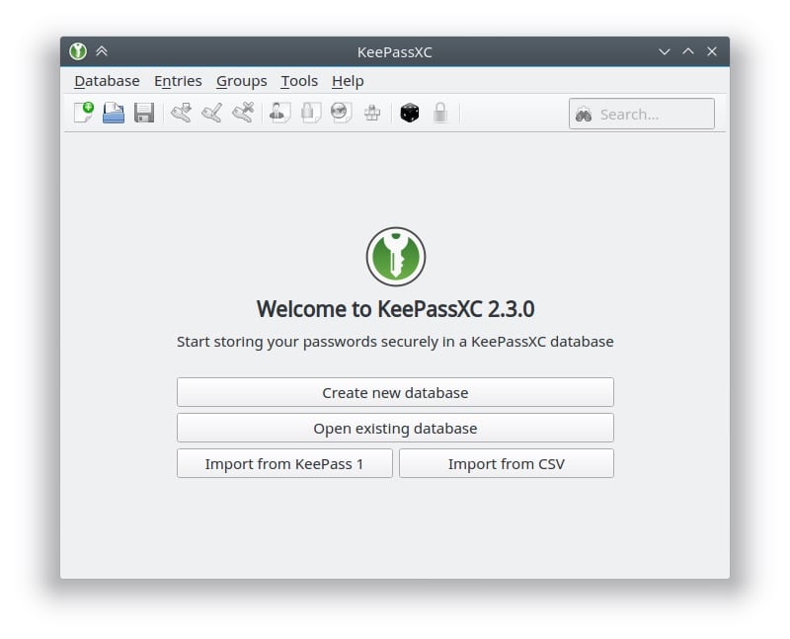Open a database from the toolbar icon

pyautogui.click(x=114, y=113)
